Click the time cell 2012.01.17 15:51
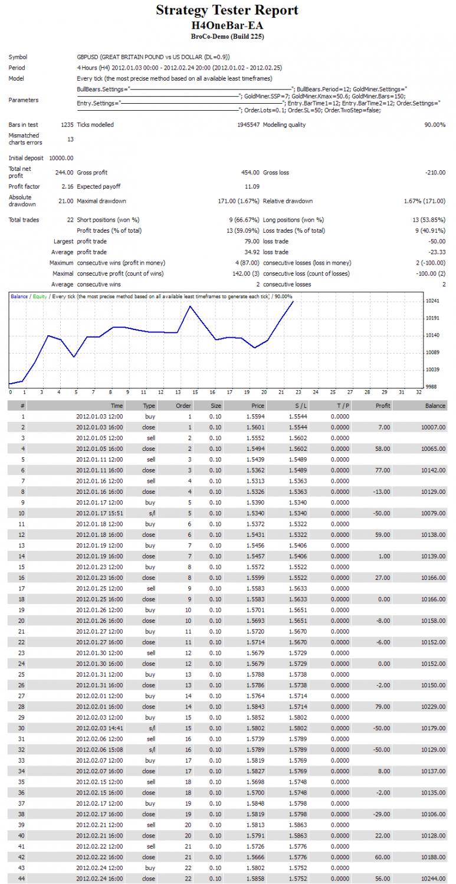Viewport: 456px width, 884px height. click(100, 513)
